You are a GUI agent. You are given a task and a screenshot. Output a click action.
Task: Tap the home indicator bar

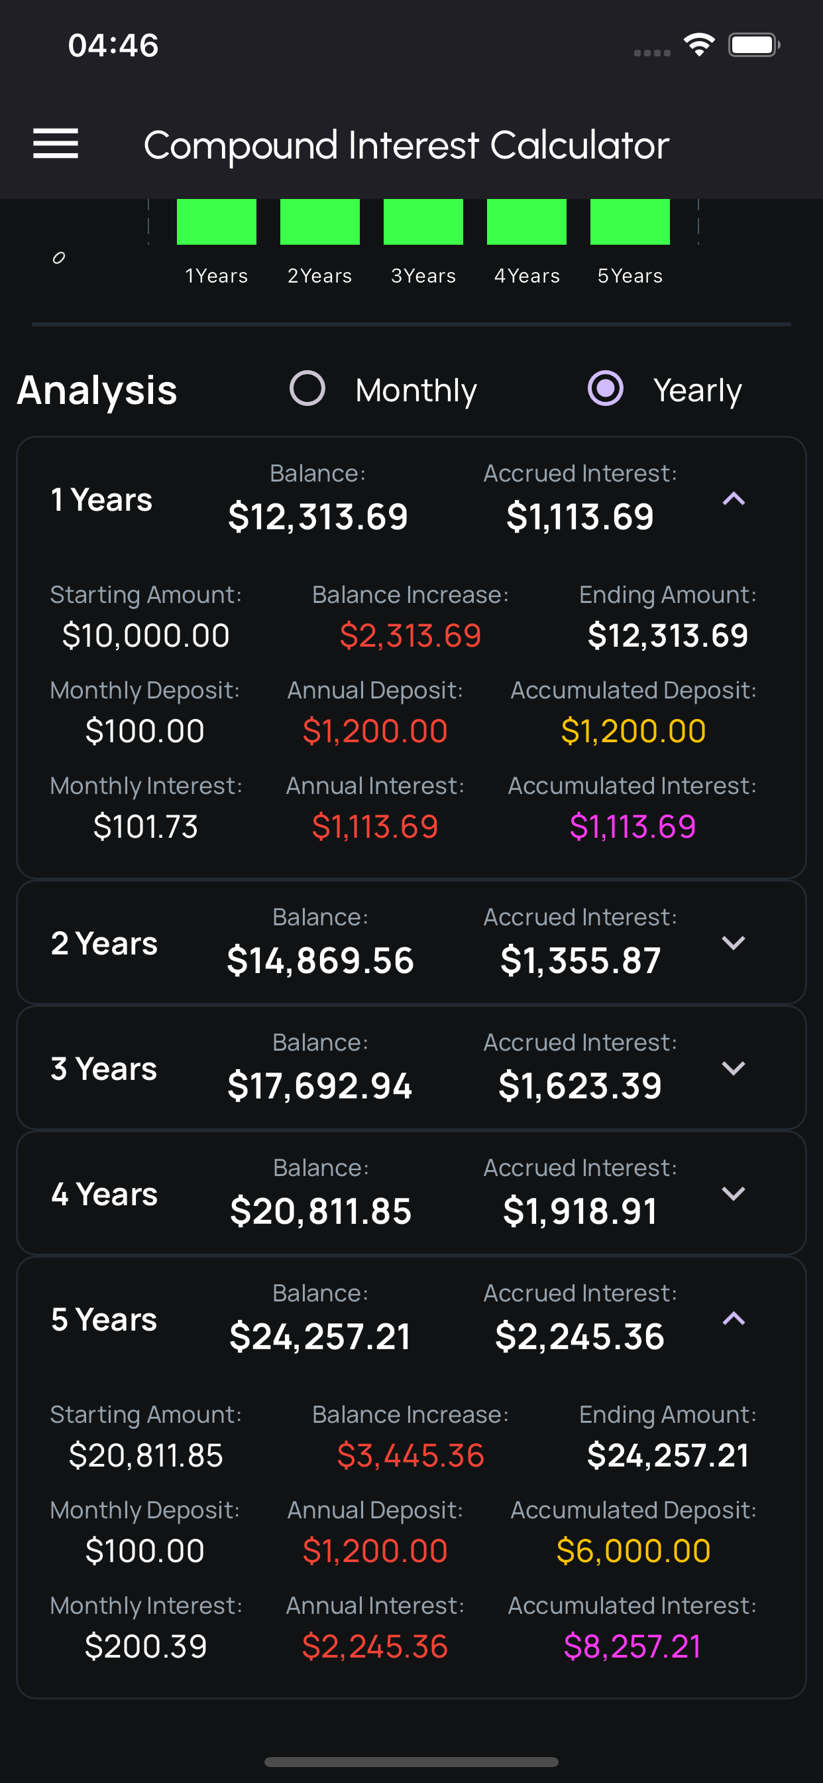pos(411,1762)
